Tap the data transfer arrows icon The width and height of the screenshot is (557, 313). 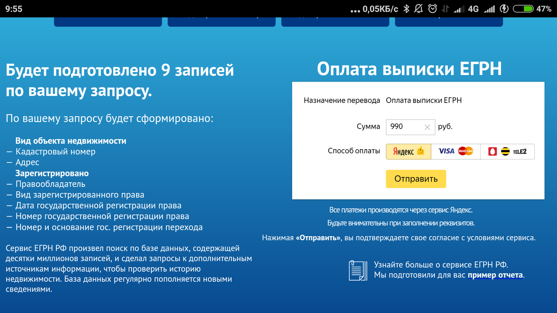[x=445, y=9]
